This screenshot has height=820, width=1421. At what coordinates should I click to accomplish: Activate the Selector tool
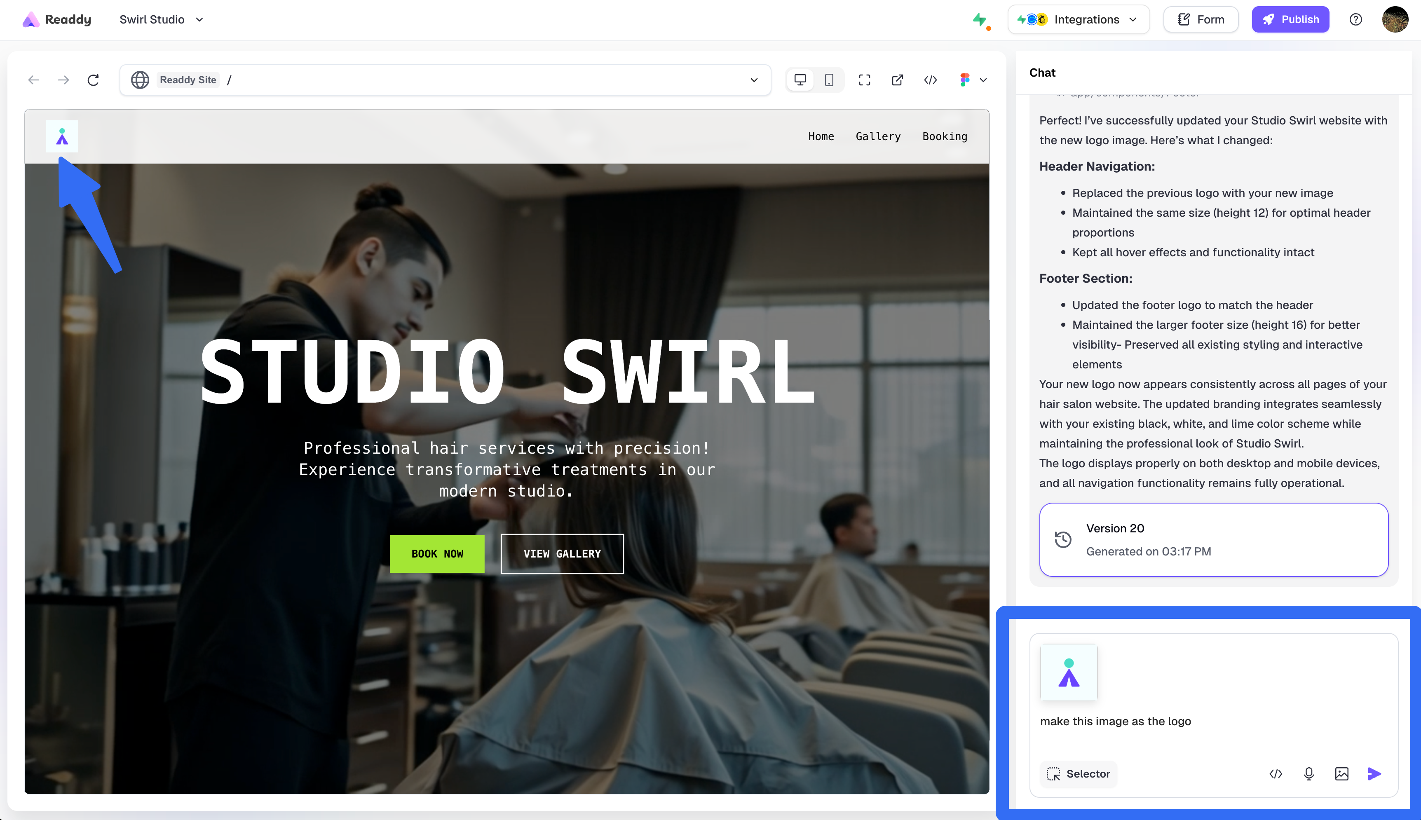coord(1078,774)
